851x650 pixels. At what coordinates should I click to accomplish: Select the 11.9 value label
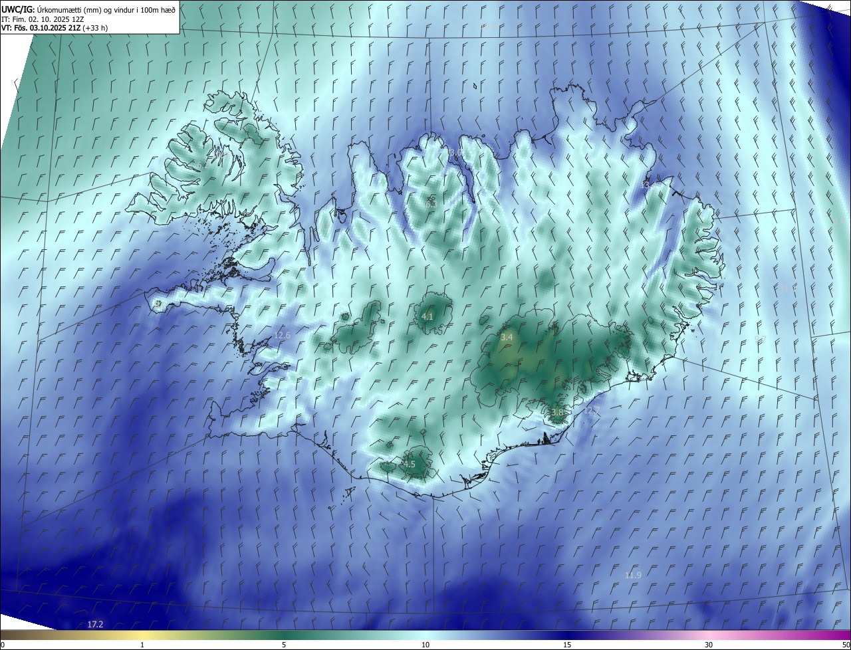pyautogui.click(x=633, y=575)
